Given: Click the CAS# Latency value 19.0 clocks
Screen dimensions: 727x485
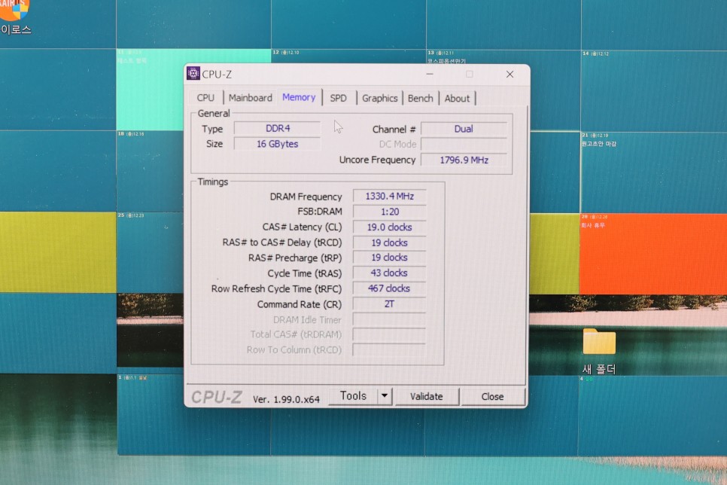Looking at the screenshot, I should pyautogui.click(x=390, y=227).
